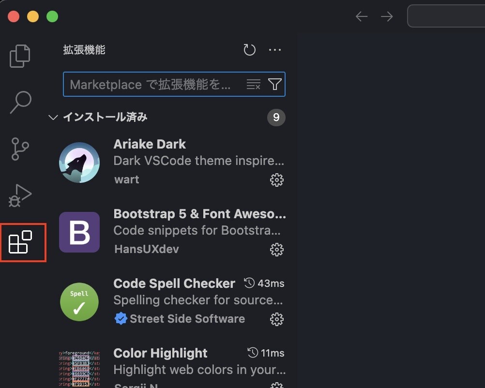This screenshot has height=388, width=485.
Task: Clear the extension search input
Action: (x=253, y=84)
